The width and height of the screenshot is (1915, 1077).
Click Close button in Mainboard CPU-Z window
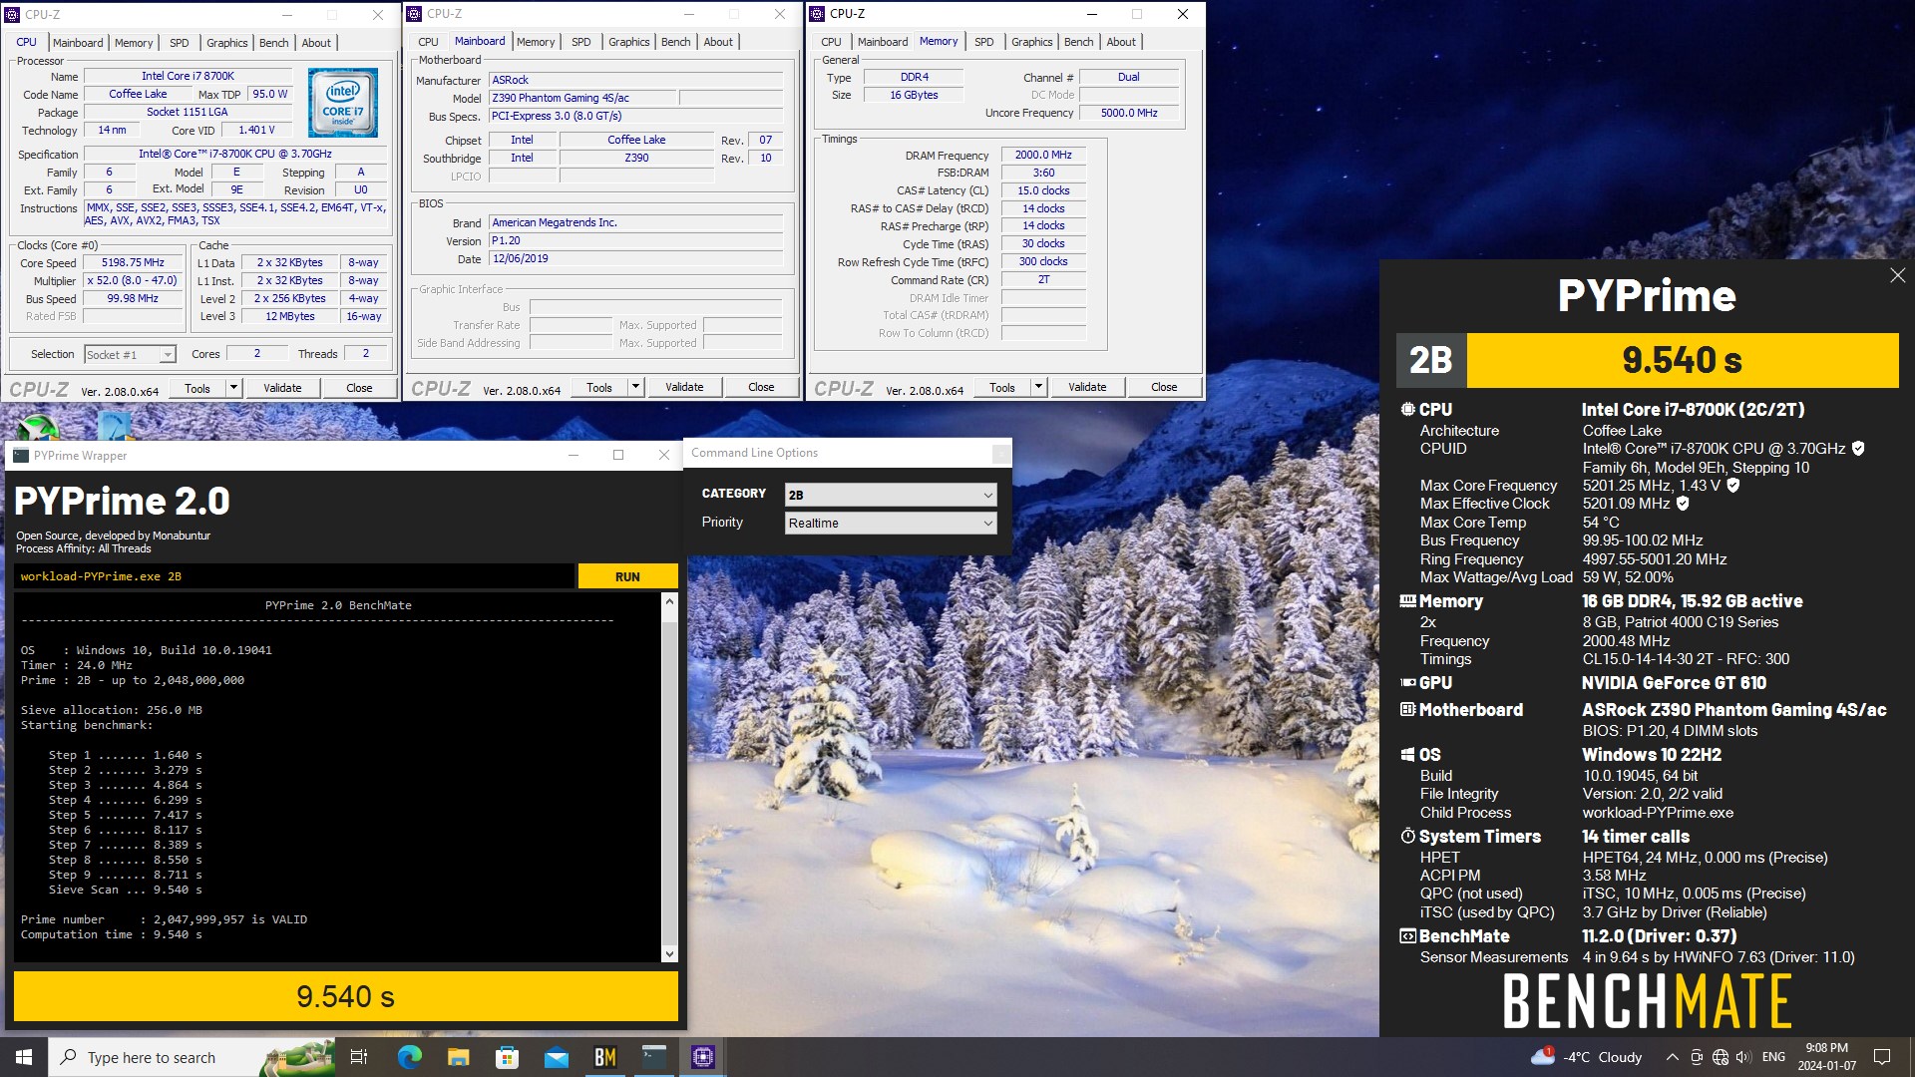761,387
